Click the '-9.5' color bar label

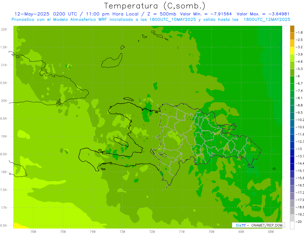click(300, 113)
